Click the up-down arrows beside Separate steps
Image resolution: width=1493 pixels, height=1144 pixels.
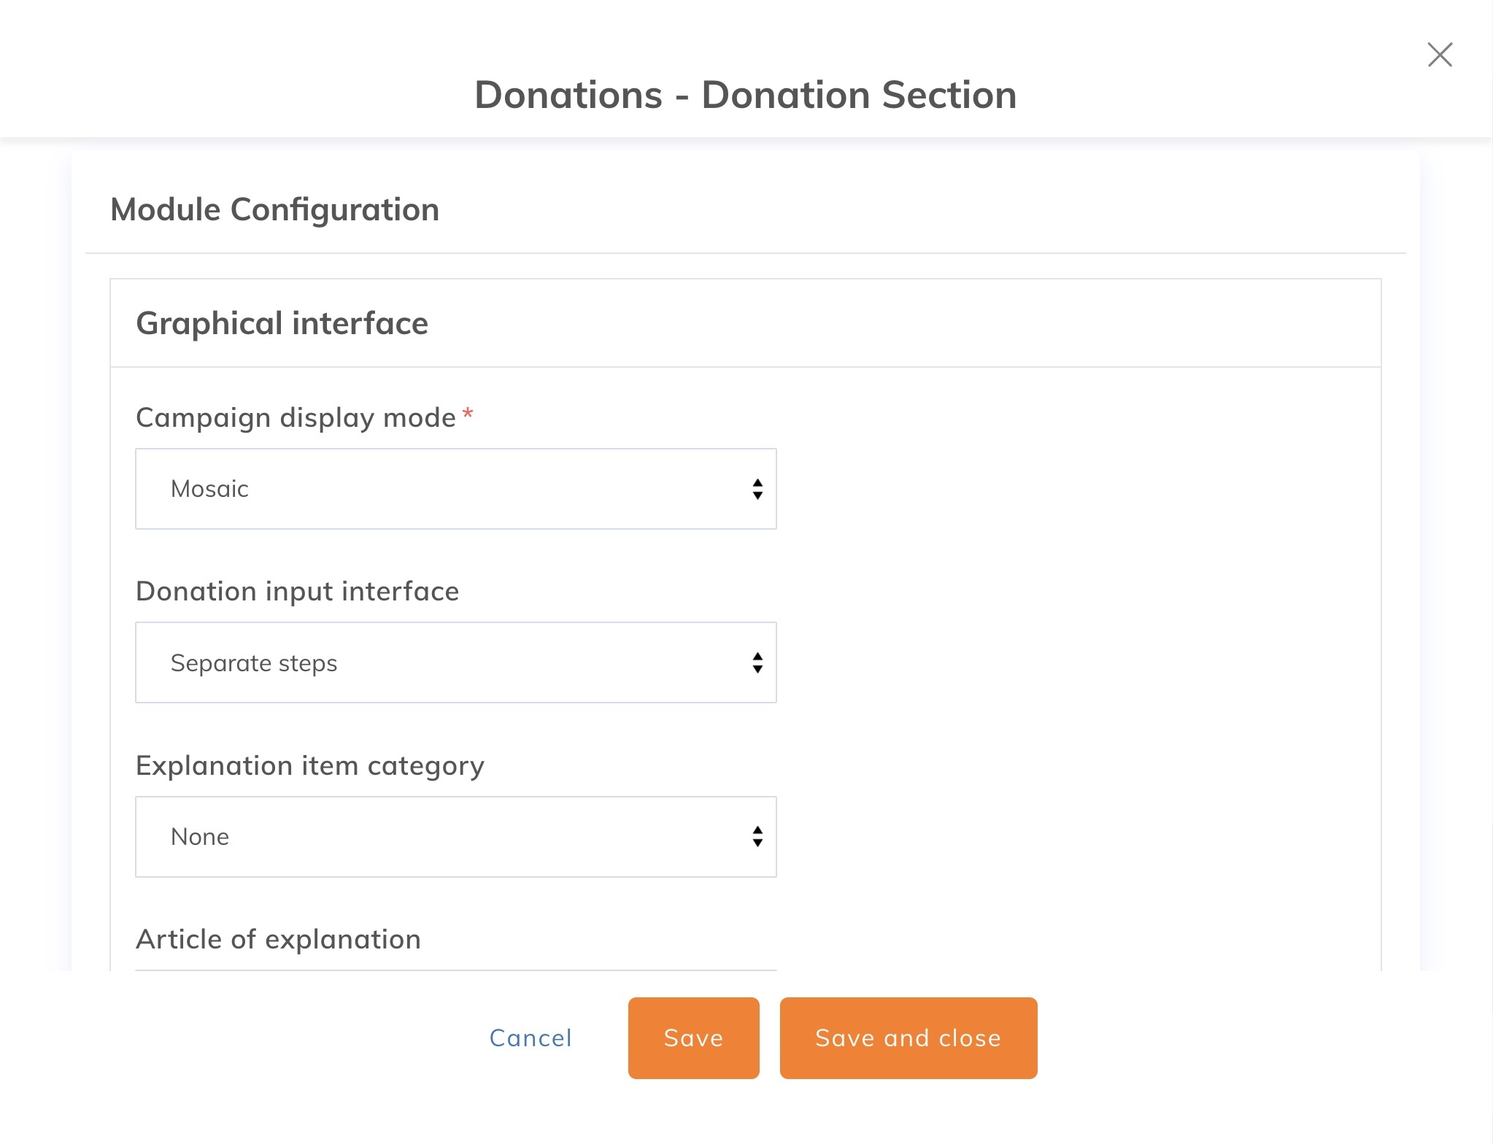(757, 662)
